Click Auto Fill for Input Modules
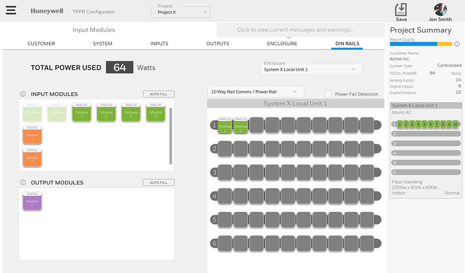Image resolution: width=465 pixels, height=273 pixels. click(158, 94)
